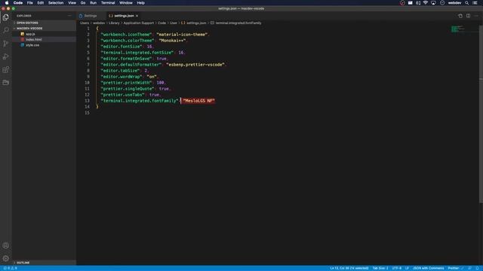Click the webdev user name in menu bar
The image size is (483, 271).
pyautogui.click(x=454, y=3)
